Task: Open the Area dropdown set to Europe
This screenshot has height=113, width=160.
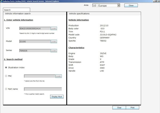Action: point(106,6)
